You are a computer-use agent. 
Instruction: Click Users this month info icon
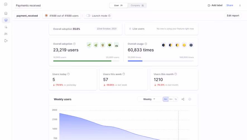coord(176,74)
